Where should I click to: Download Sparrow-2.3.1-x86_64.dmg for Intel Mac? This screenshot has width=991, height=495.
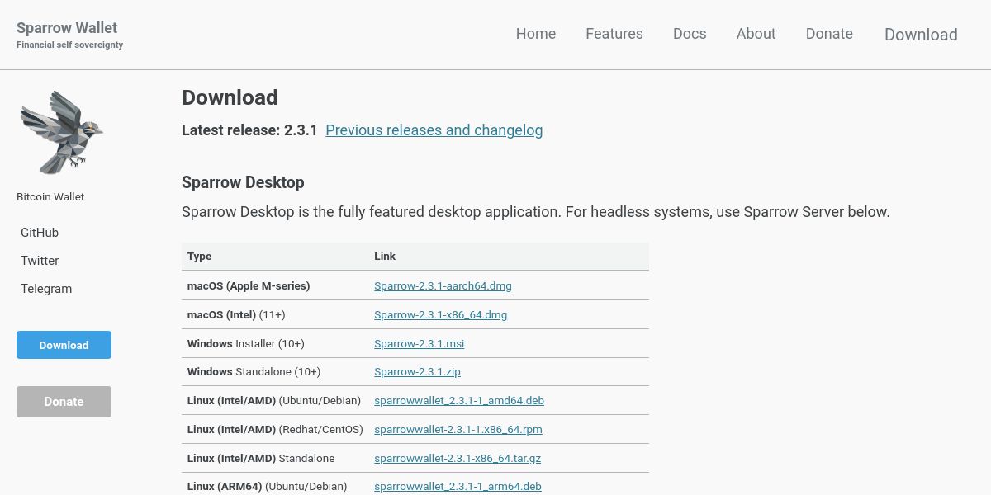440,315
